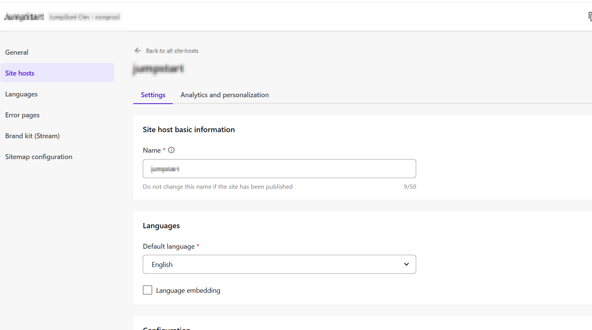Click inside the site host Name field

(x=279, y=169)
